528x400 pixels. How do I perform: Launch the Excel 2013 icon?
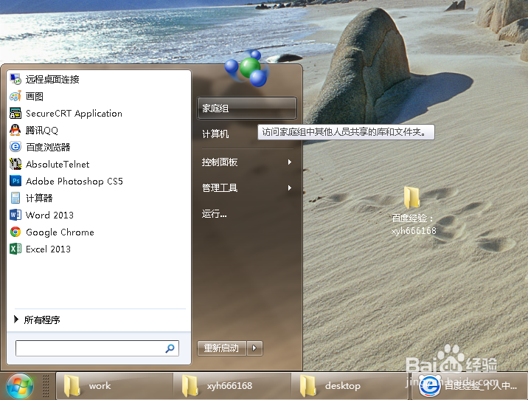[15, 249]
